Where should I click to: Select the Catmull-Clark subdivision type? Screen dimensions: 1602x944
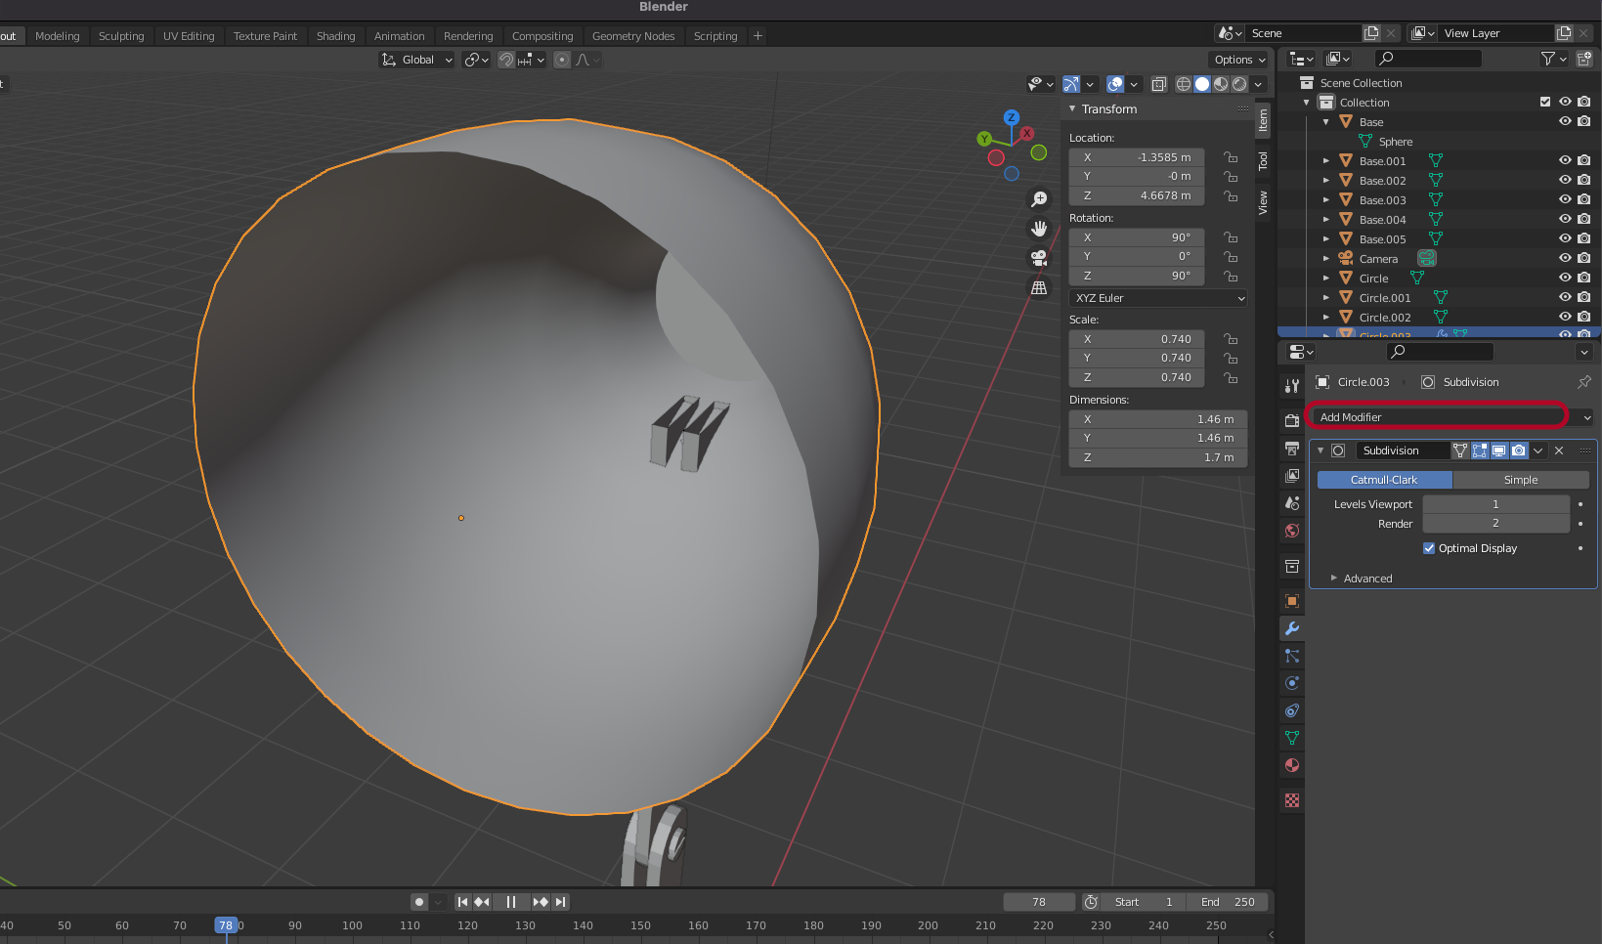1384,480
